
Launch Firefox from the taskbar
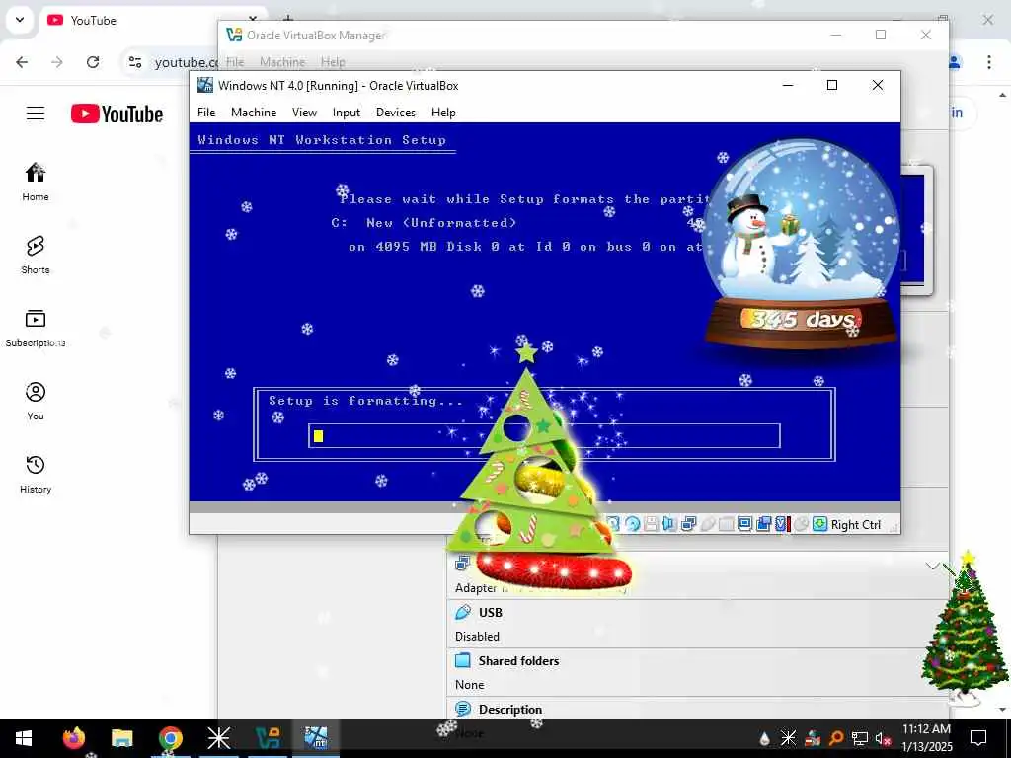coord(73,738)
